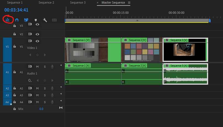The width and height of the screenshot is (223, 127).
Task: Toggle A1 source patching button
Action: 7,74
